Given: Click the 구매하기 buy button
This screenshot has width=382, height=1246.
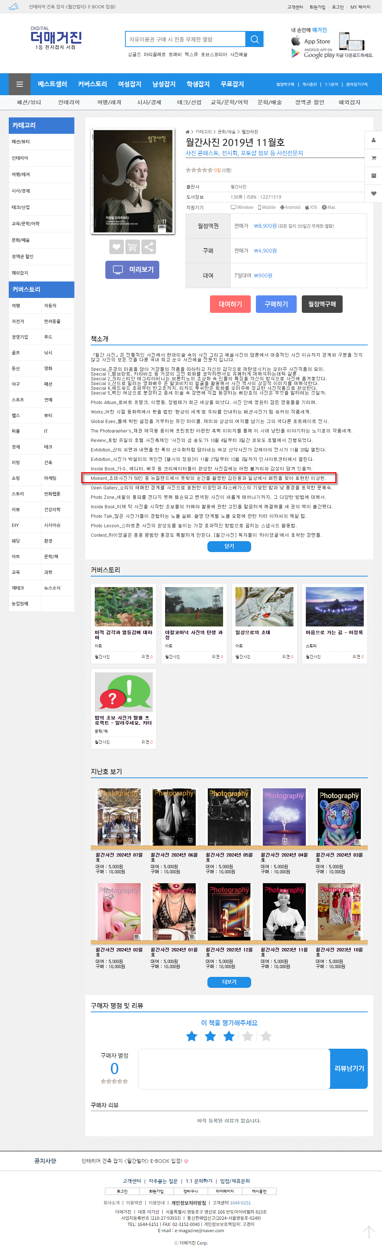Looking at the screenshot, I should pos(276,304).
